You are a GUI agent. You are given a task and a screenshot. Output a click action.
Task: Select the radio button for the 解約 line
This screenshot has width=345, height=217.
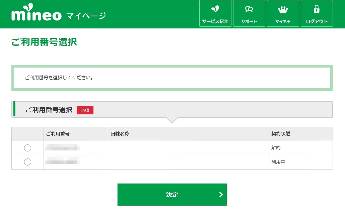pos(28,148)
